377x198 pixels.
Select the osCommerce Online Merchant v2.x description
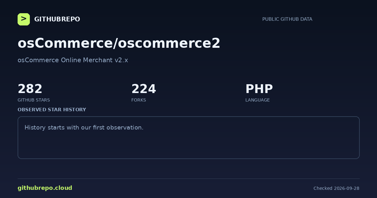(x=73, y=60)
